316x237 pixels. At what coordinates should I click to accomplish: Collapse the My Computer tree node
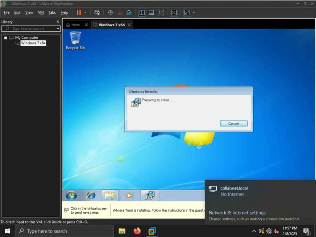pos(6,38)
